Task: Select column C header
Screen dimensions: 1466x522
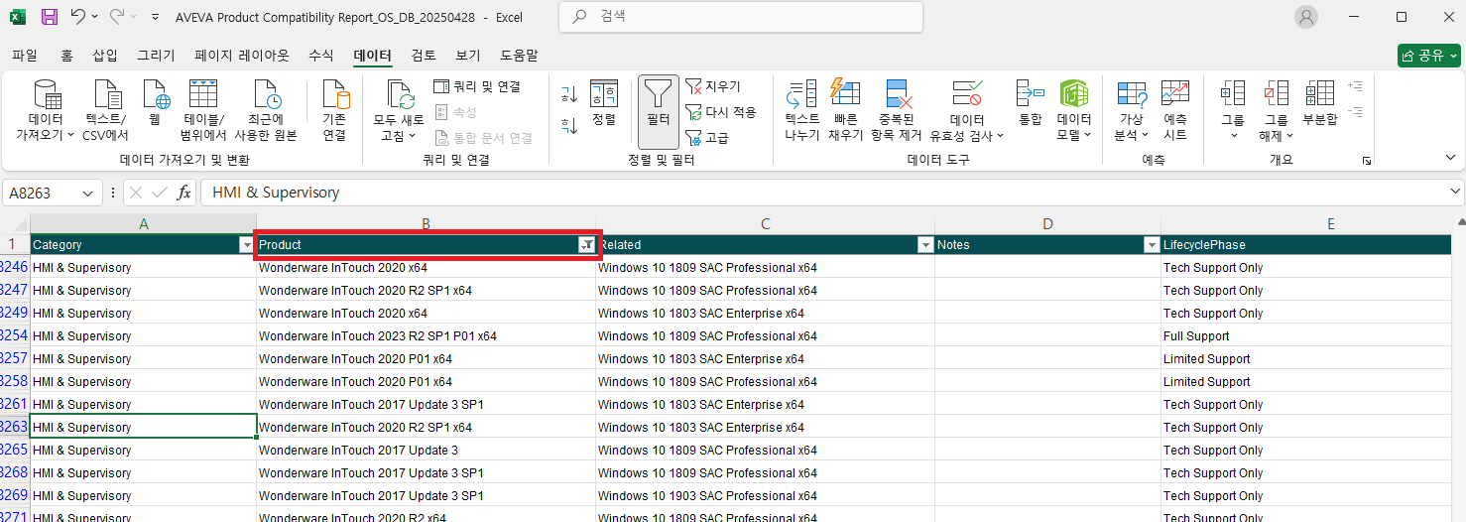Action: [x=766, y=224]
